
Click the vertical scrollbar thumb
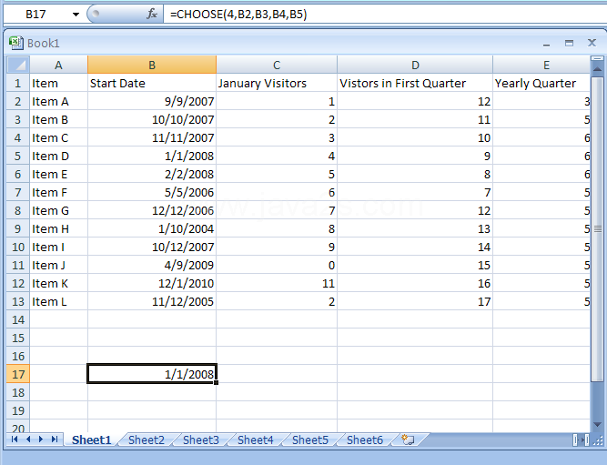point(597,228)
